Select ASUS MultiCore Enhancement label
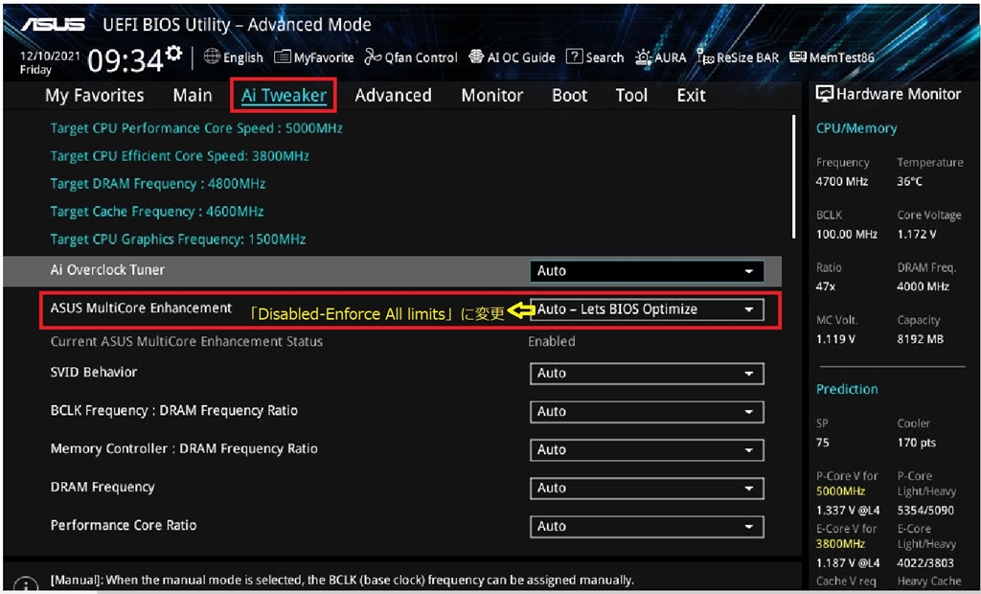This screenshot has height=594, width=981. 142,308
